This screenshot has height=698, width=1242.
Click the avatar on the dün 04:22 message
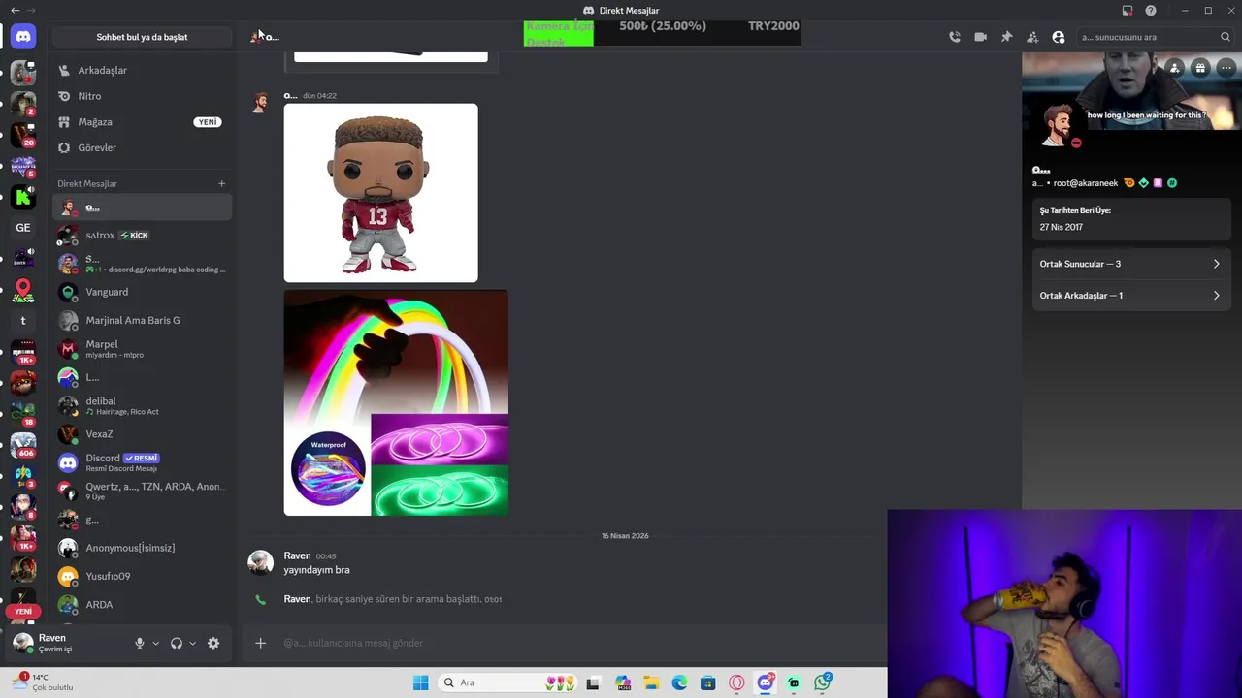(x=260, y=103)
